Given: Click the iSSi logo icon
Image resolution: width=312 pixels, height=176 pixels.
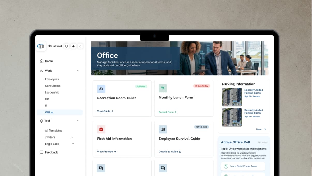Looking at the screenshot, I should [41, 46].
